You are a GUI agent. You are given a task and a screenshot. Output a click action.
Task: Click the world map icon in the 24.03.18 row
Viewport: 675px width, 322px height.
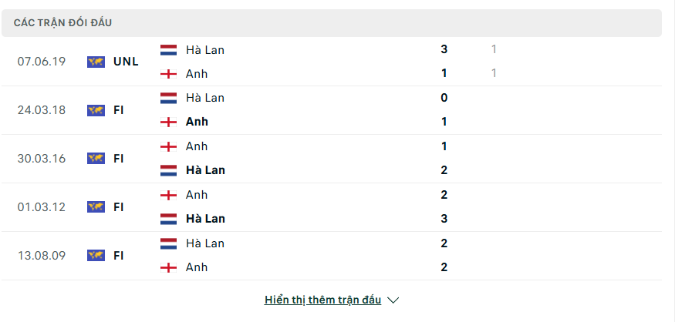point(96,110)
